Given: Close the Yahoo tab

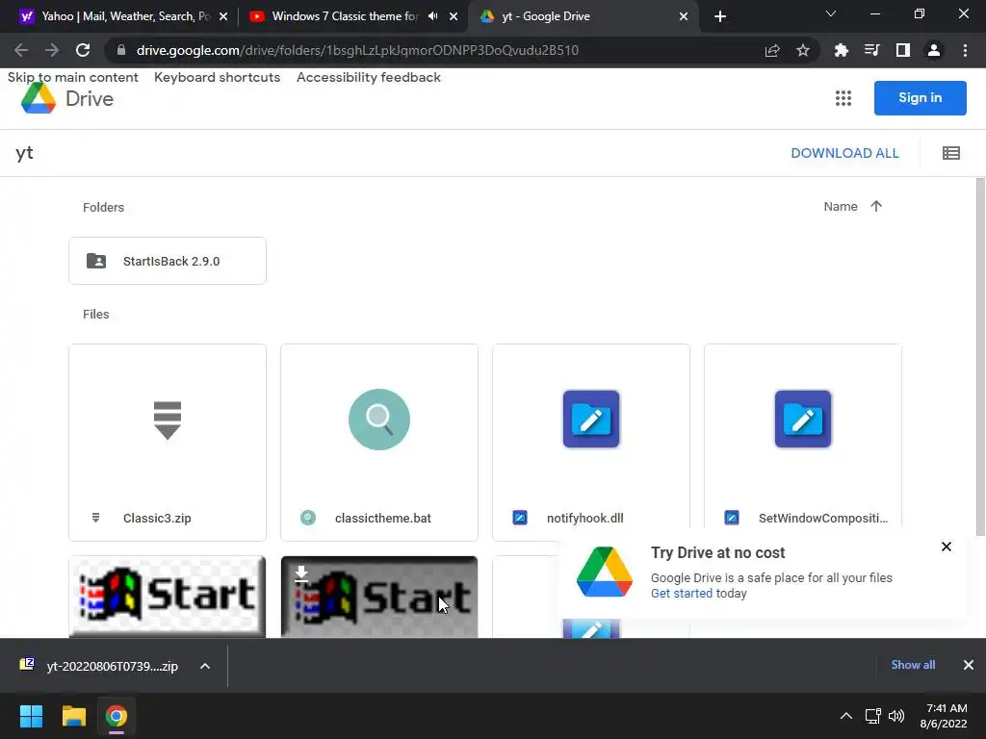Looking at the screenshot, I should point(223,17).
